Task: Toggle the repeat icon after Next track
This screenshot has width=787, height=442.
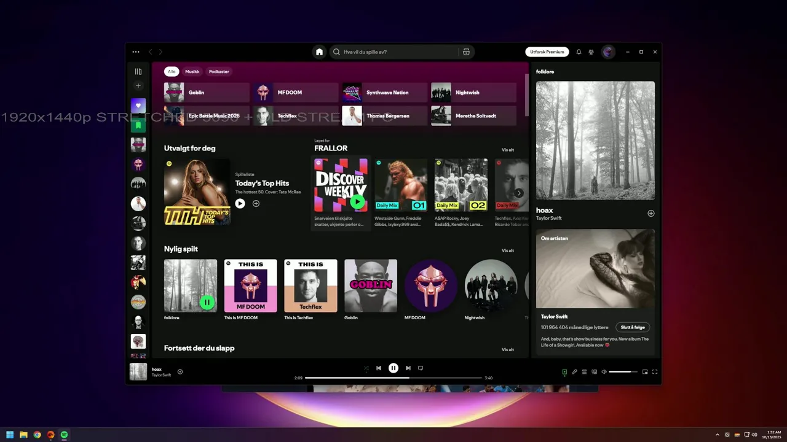Action: (x=421, y=368)
